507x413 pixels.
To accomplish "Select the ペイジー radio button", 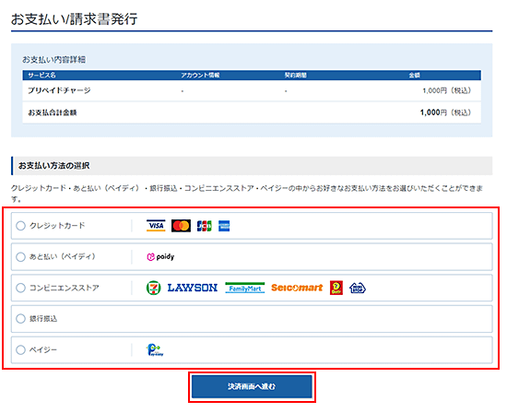I will coord(20,349).
